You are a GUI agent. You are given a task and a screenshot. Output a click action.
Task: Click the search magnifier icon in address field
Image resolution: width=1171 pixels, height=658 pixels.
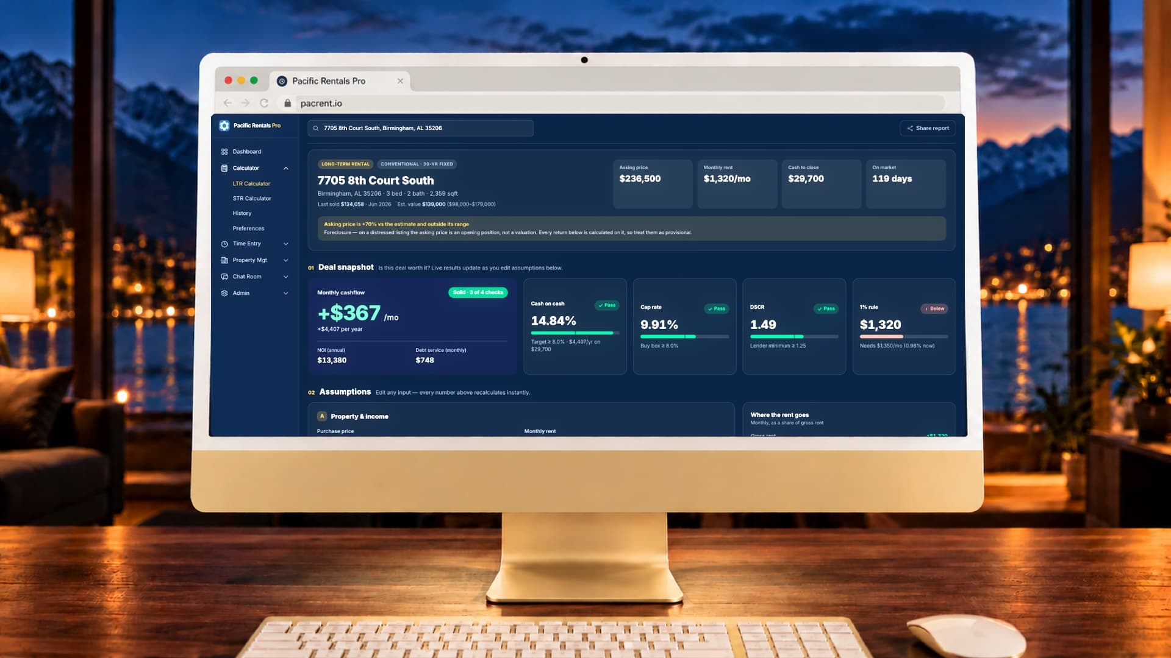tap(316, 128)
